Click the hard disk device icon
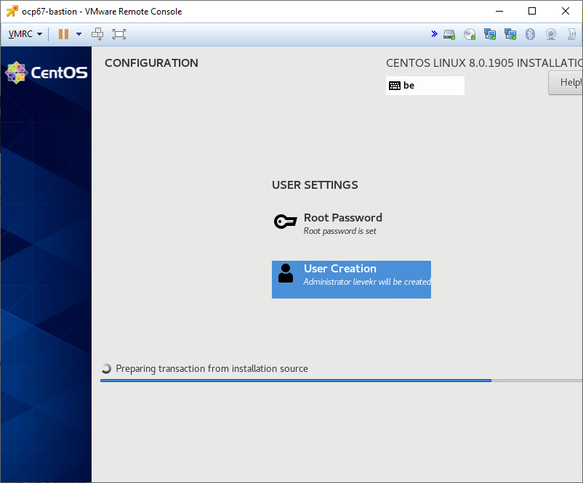 tap(449, 35)
